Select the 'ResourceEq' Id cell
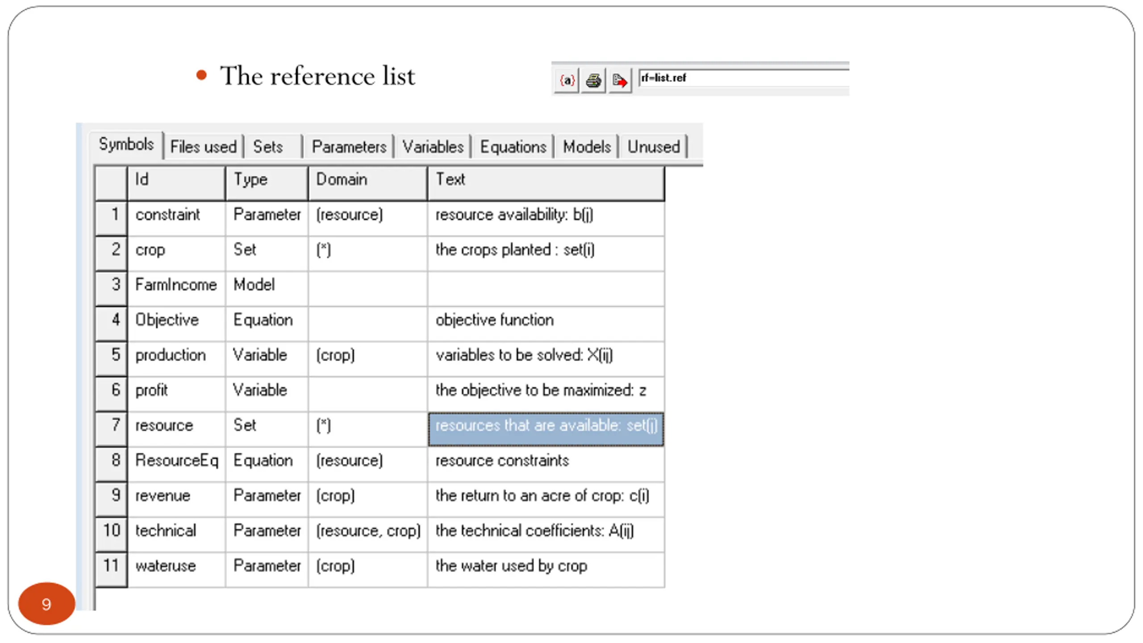 click(176, 464)
